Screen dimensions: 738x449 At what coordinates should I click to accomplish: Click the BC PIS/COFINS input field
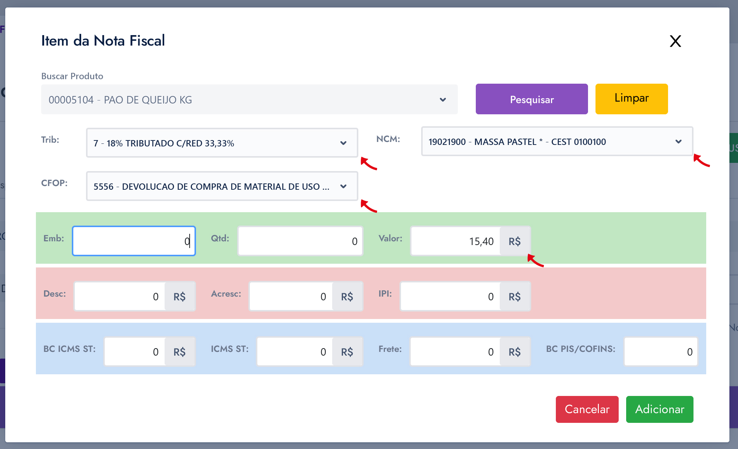[x=661, y=352]
